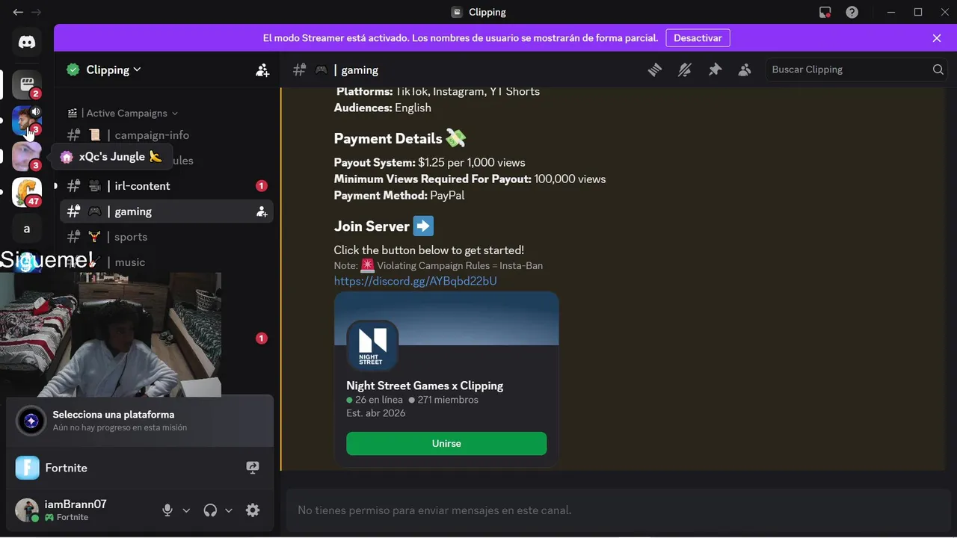Image resolution: width=957 pixels, height=538 pixels.
Task: Open headphone output options arrow
Action: pos(229,510)
